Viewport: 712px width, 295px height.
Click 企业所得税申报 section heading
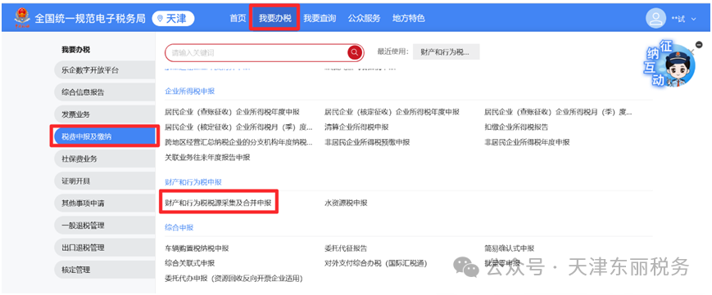[x=190, y=91]
